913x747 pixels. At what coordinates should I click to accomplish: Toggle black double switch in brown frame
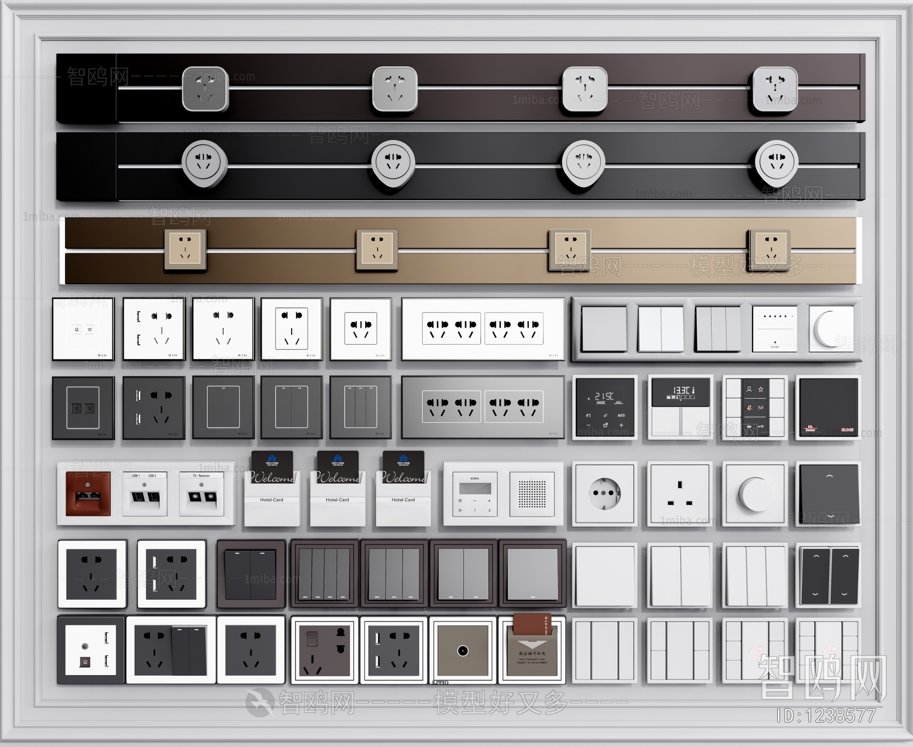251,573
